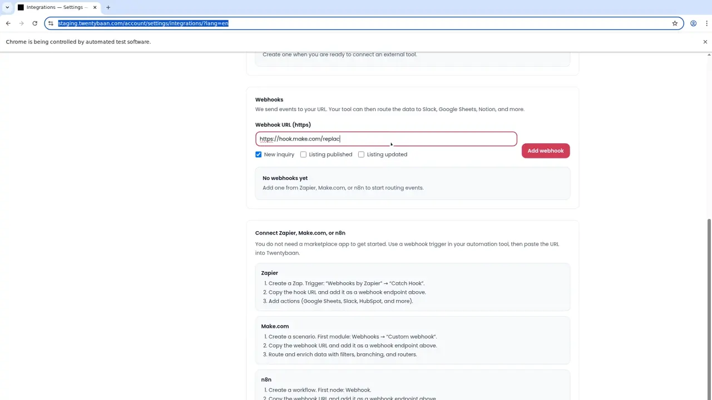Click the site settings icon in address bar
Image resolution: width=712 pixels, height=400 pixels.
[x=51, y=23]
